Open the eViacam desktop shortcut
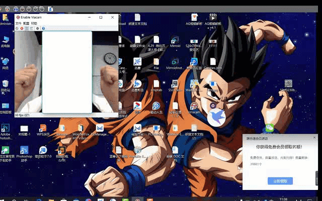Screen dimensions: 322x201 point(194,108)
